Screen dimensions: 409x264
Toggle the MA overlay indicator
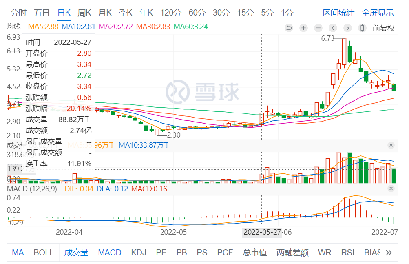18,253
